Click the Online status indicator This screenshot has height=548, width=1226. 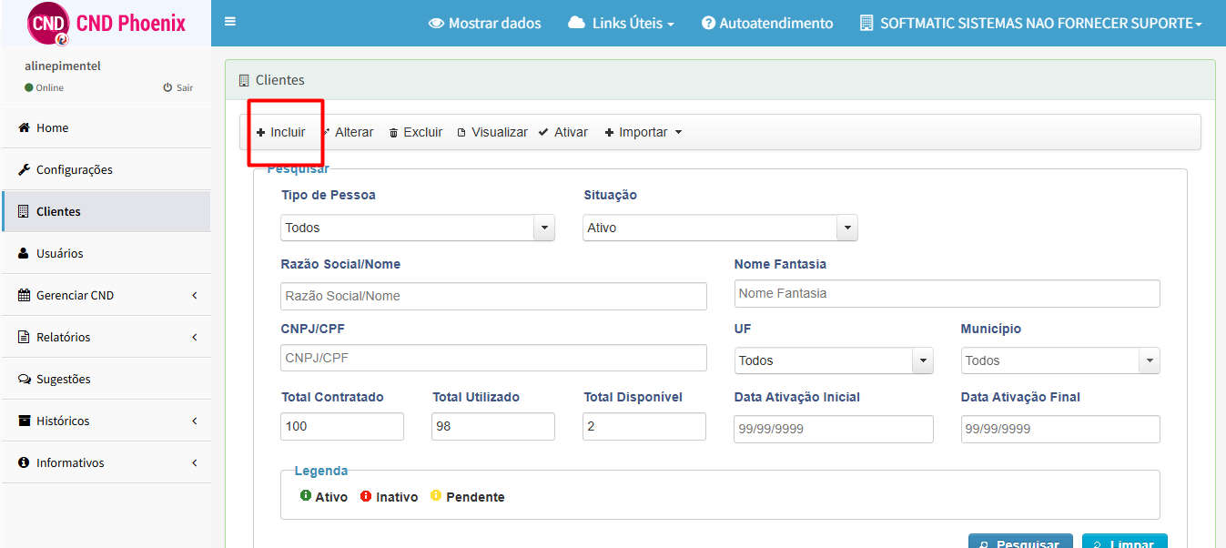click(44, 87)
